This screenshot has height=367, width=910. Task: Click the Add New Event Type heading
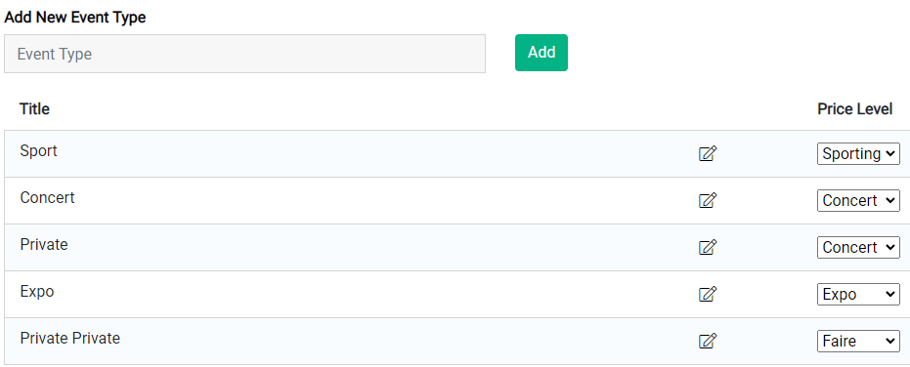point(75,18)
